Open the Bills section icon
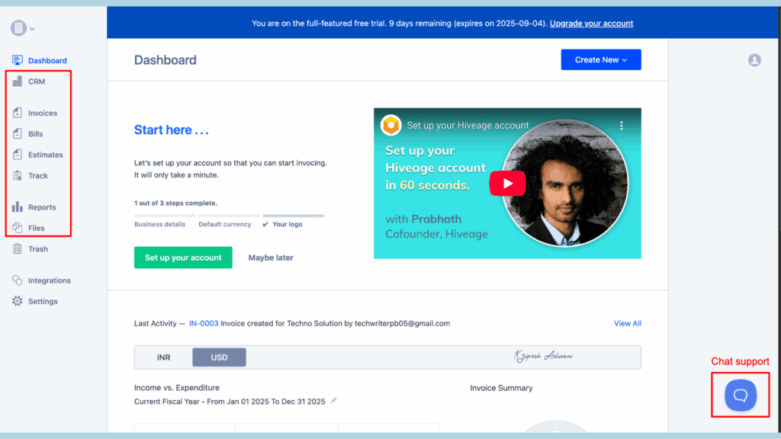Screen dimensions: 781x439 pos(18,134)
